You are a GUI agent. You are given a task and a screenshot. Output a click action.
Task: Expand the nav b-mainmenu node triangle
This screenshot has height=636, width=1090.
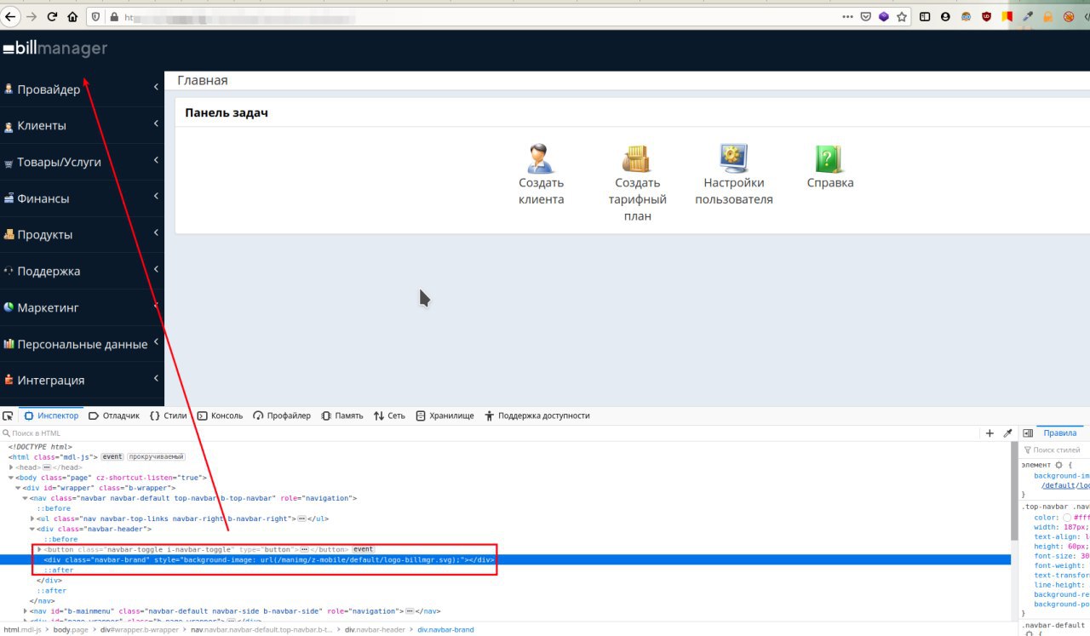pyautogui.click(x=26, y=611)
